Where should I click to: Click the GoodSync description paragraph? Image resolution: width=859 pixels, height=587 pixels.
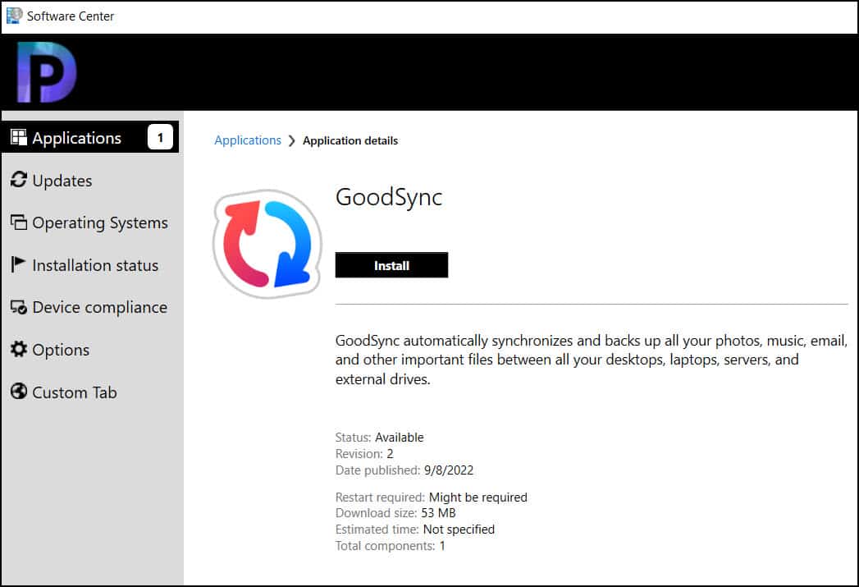592,360
